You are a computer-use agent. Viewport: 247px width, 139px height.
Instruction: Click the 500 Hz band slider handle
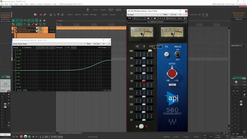tap(144, 89)
